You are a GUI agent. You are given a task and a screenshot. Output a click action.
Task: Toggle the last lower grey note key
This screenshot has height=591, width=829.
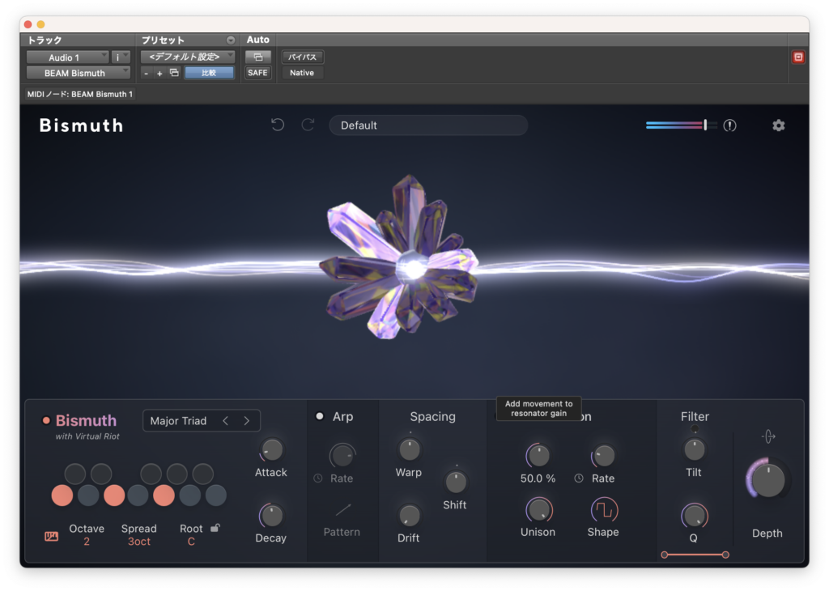[215, 495]
